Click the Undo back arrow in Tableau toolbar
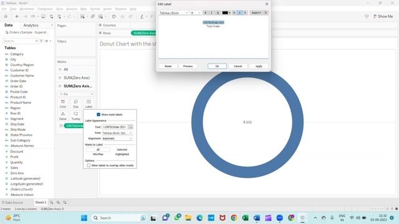Image resolution: width=399 pixels, height=224 pixels. [x=17, y=17]
